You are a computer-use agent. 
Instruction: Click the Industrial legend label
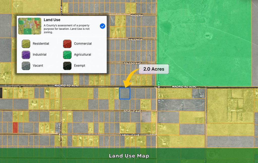coord(40,55)
